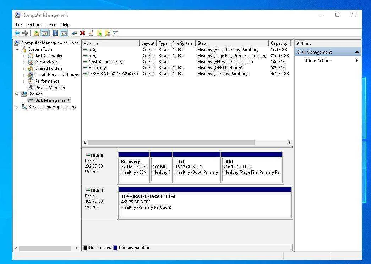The height and width of the screenshot is (264, 371).
Task: Sort by the Capacity column header
Action: (280, 43)
